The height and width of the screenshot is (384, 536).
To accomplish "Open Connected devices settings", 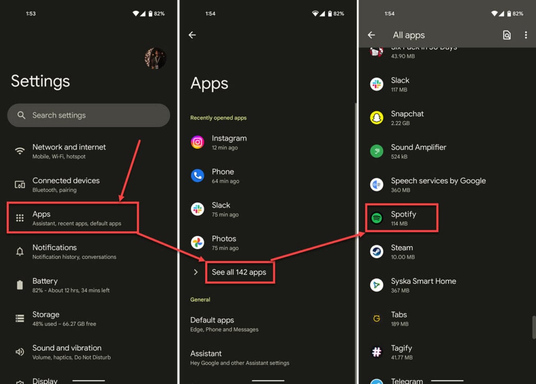I will pyautogui.click(x=88, y=185).
